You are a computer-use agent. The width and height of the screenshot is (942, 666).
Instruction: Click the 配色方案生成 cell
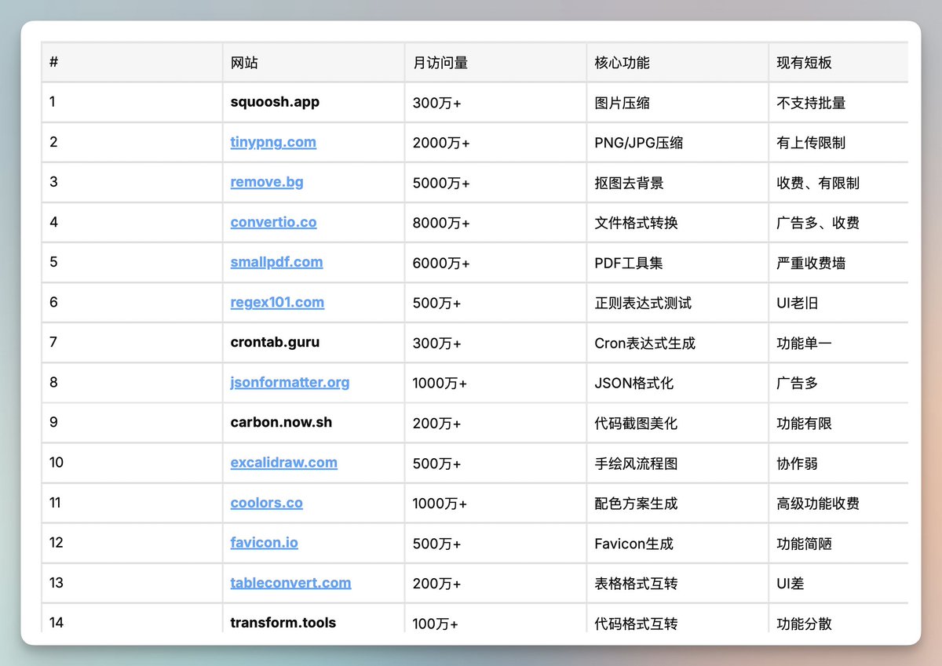click(x=677, y=503)
